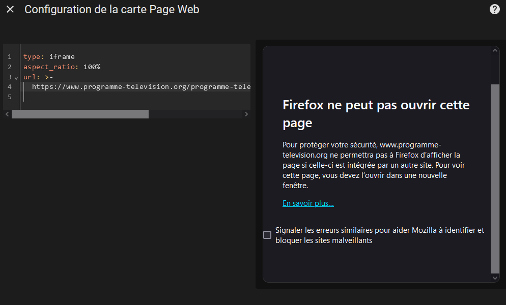
Task: Click the editor scroll left arrow
Action: [7, 114]
